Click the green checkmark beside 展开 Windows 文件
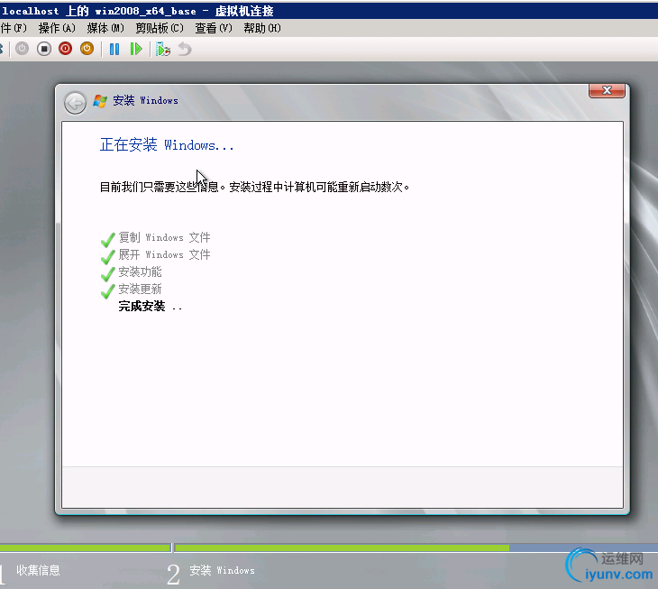Image resolution: width=658 pixels, height=589 pixels. 108,257
